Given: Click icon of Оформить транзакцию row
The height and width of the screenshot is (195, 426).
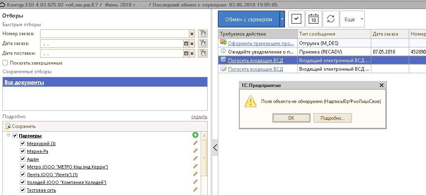Looking at the screenshot, I should [223, 43].
